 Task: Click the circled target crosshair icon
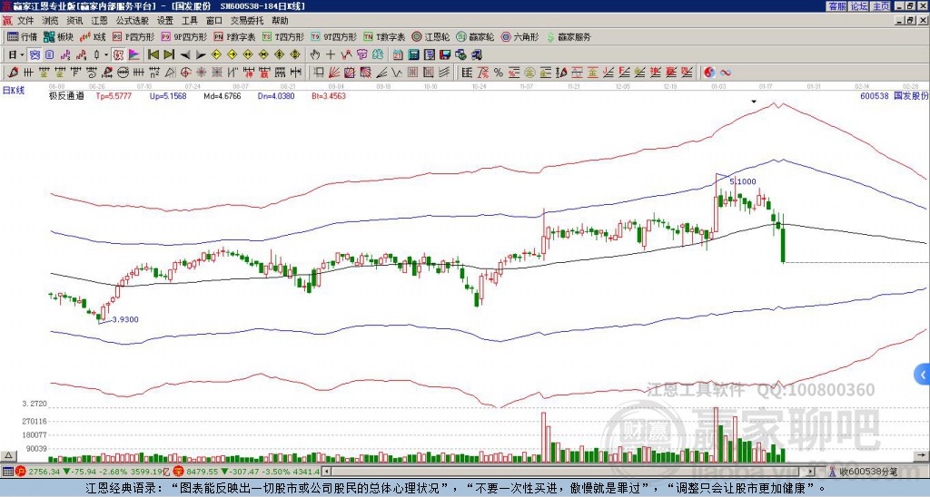[x=185, y=73]
